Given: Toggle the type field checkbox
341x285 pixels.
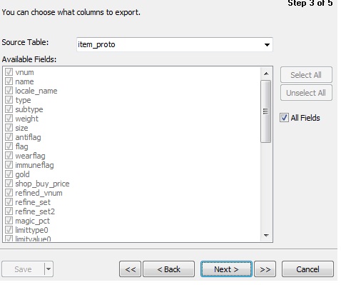Looking at the screenshot, I should coord(9,100).
